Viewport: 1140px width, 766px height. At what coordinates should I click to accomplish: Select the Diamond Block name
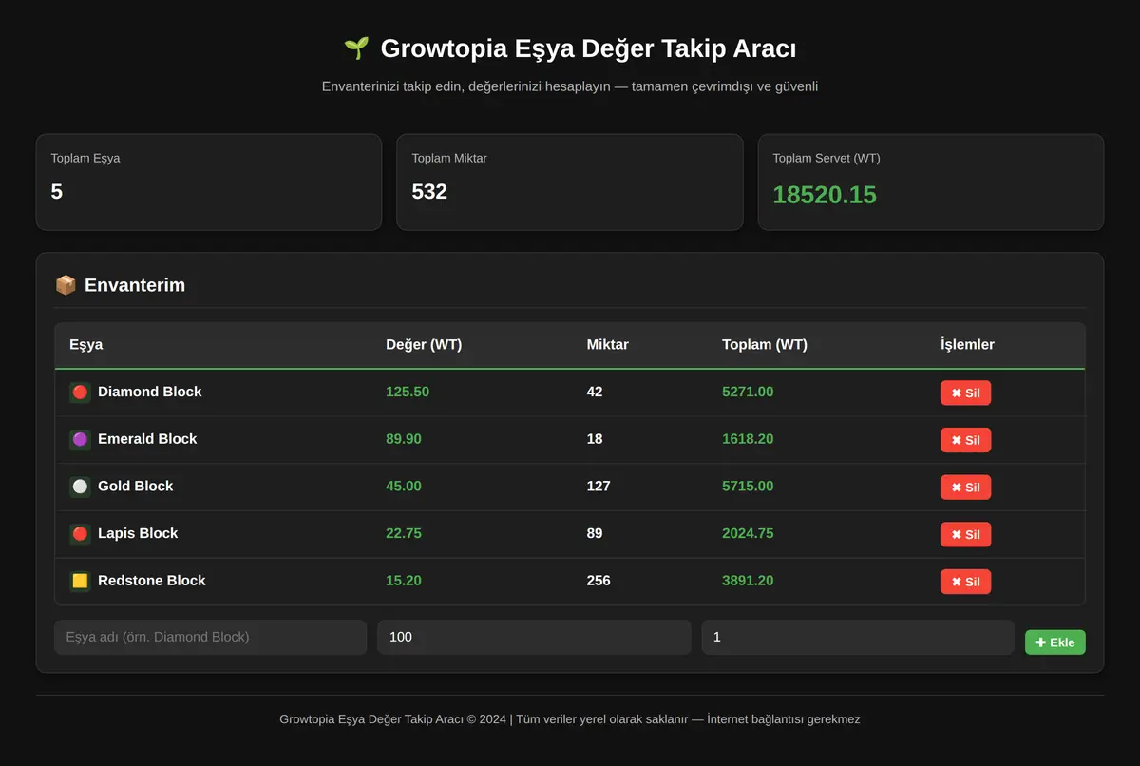tap(150, 392)
